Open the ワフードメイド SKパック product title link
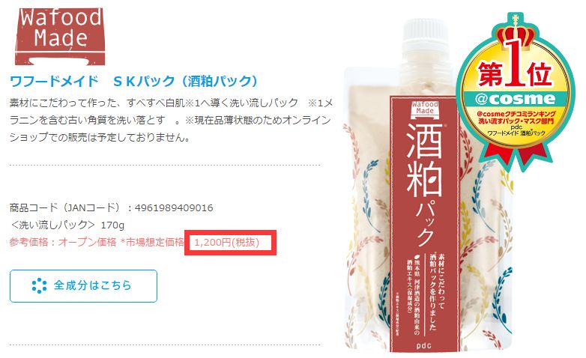 (x=133, y=81)
